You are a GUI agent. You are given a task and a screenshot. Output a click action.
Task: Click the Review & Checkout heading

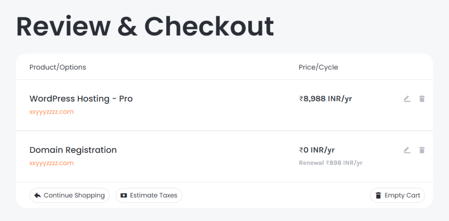145,27
